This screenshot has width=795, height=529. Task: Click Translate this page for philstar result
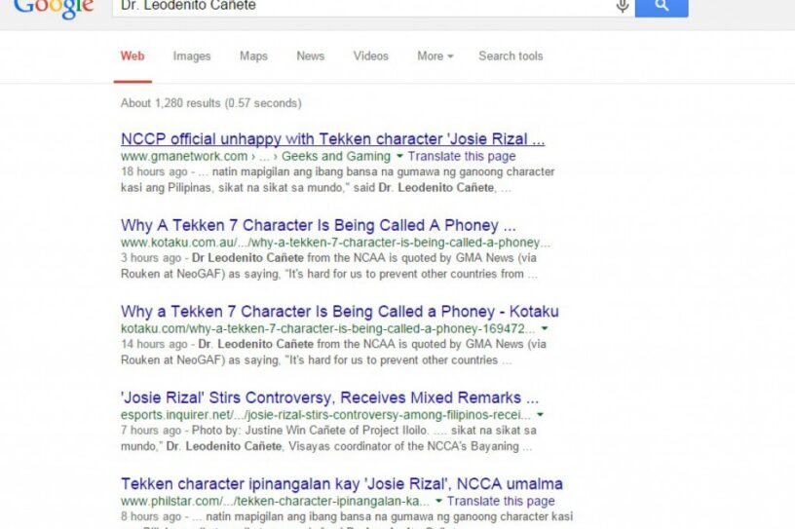click(x=501, y=501)
